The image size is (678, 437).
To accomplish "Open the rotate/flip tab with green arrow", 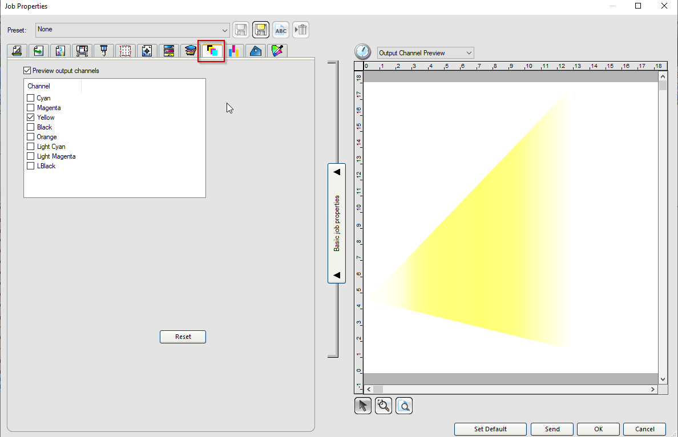I will tap(38, 51).
